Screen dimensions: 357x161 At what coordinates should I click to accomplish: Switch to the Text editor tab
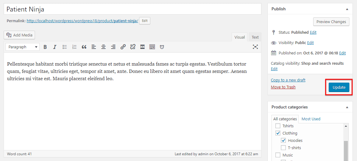255,37
